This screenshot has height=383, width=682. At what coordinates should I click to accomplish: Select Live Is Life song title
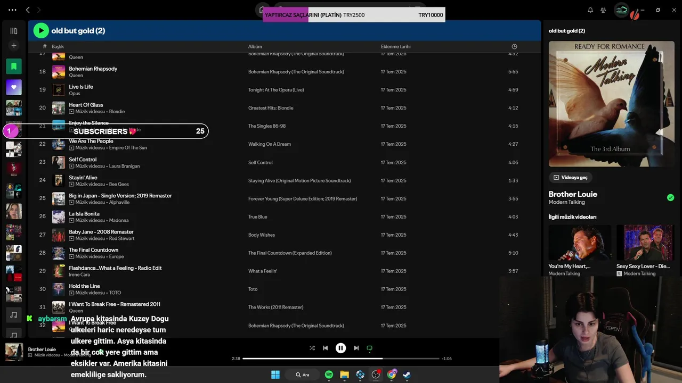(x=81, y=87)
